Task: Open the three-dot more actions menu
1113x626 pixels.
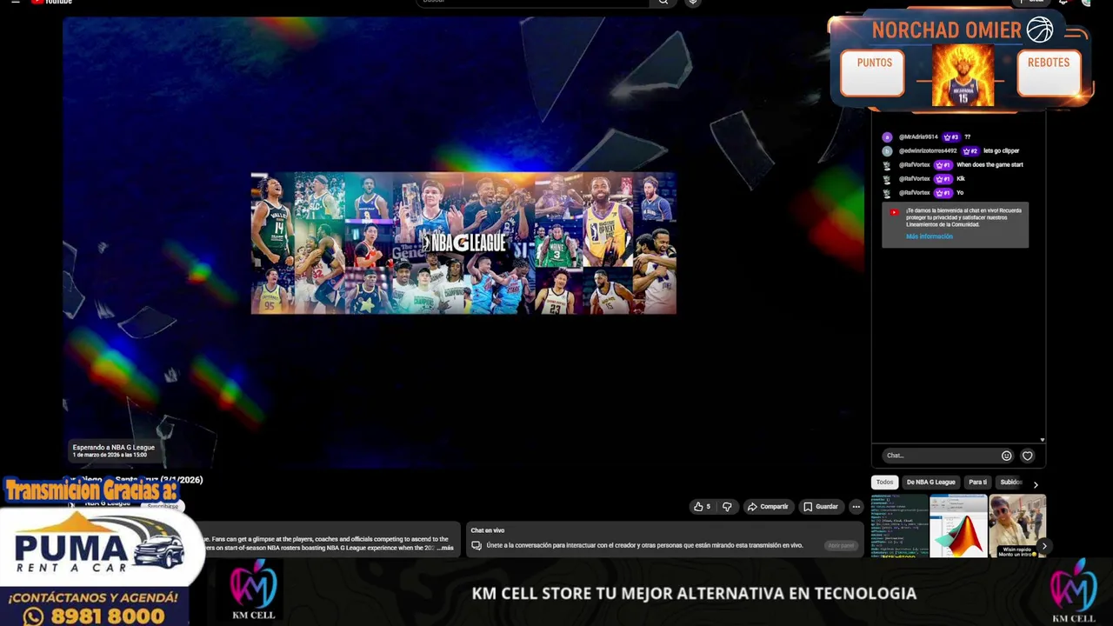Action: tap(856, 507)
